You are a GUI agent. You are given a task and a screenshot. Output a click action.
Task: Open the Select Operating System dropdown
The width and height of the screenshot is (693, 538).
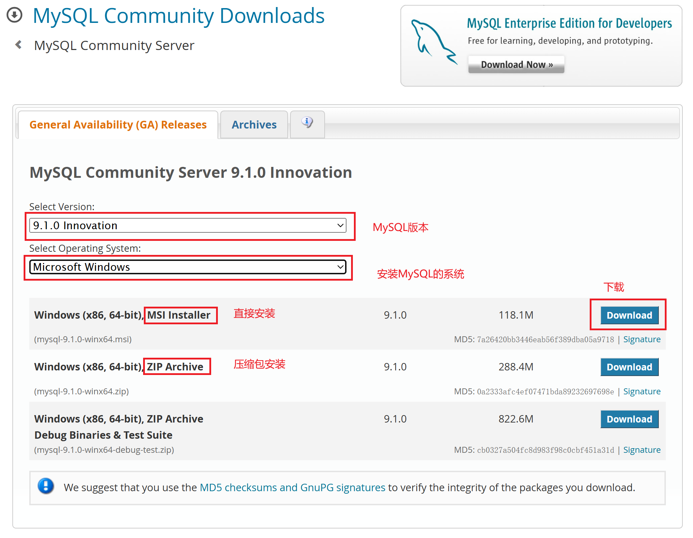[188, 267]
